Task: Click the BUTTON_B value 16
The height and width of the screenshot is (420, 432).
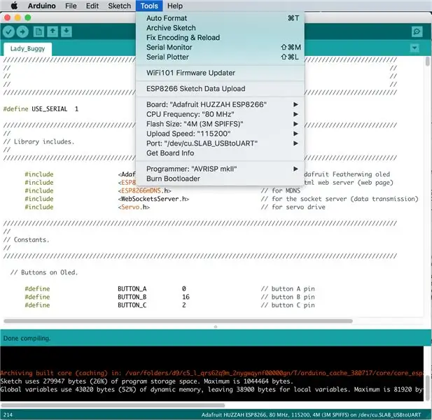Action: pyautogui.click(x=186, y=297)
